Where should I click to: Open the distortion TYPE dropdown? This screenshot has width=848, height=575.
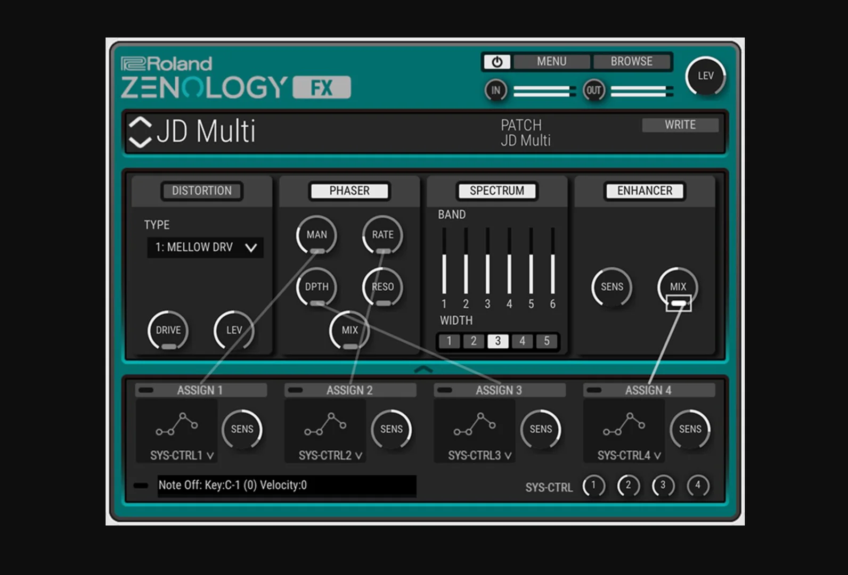coord(205,248)
